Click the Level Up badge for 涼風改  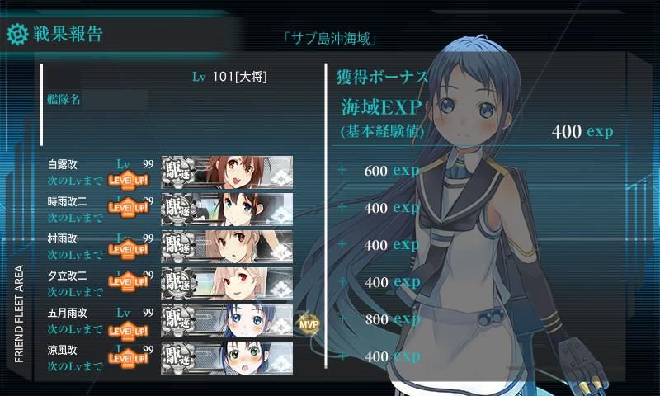point(129,358)
